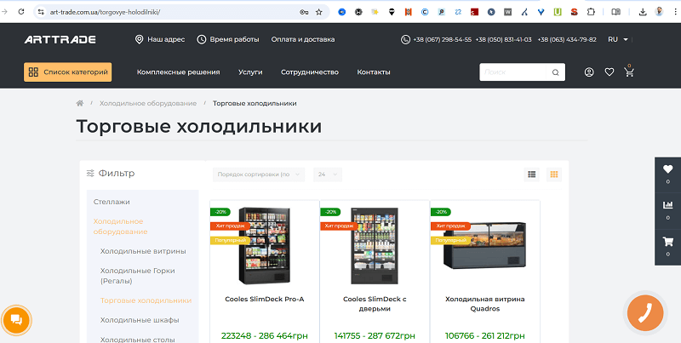Open the 24 items-per-page dropdown
Viewport: 681px width, 343px height.
328,174
